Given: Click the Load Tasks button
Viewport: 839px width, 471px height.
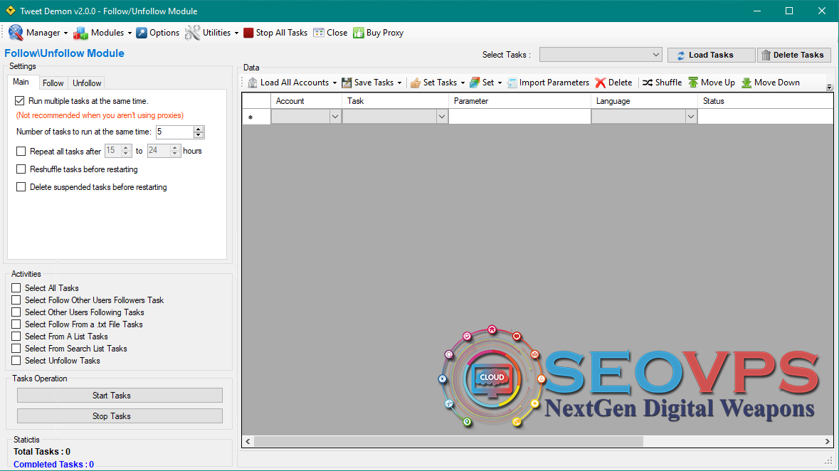Looking at the screenshot, I should click(x=712, y=55).
